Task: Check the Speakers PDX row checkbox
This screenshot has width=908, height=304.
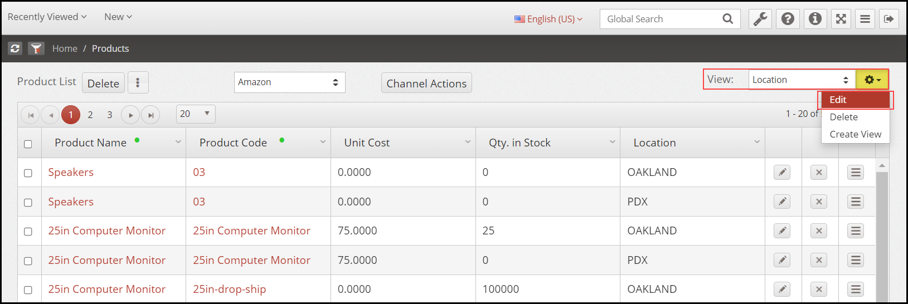Action: click(x=28, y=203)
